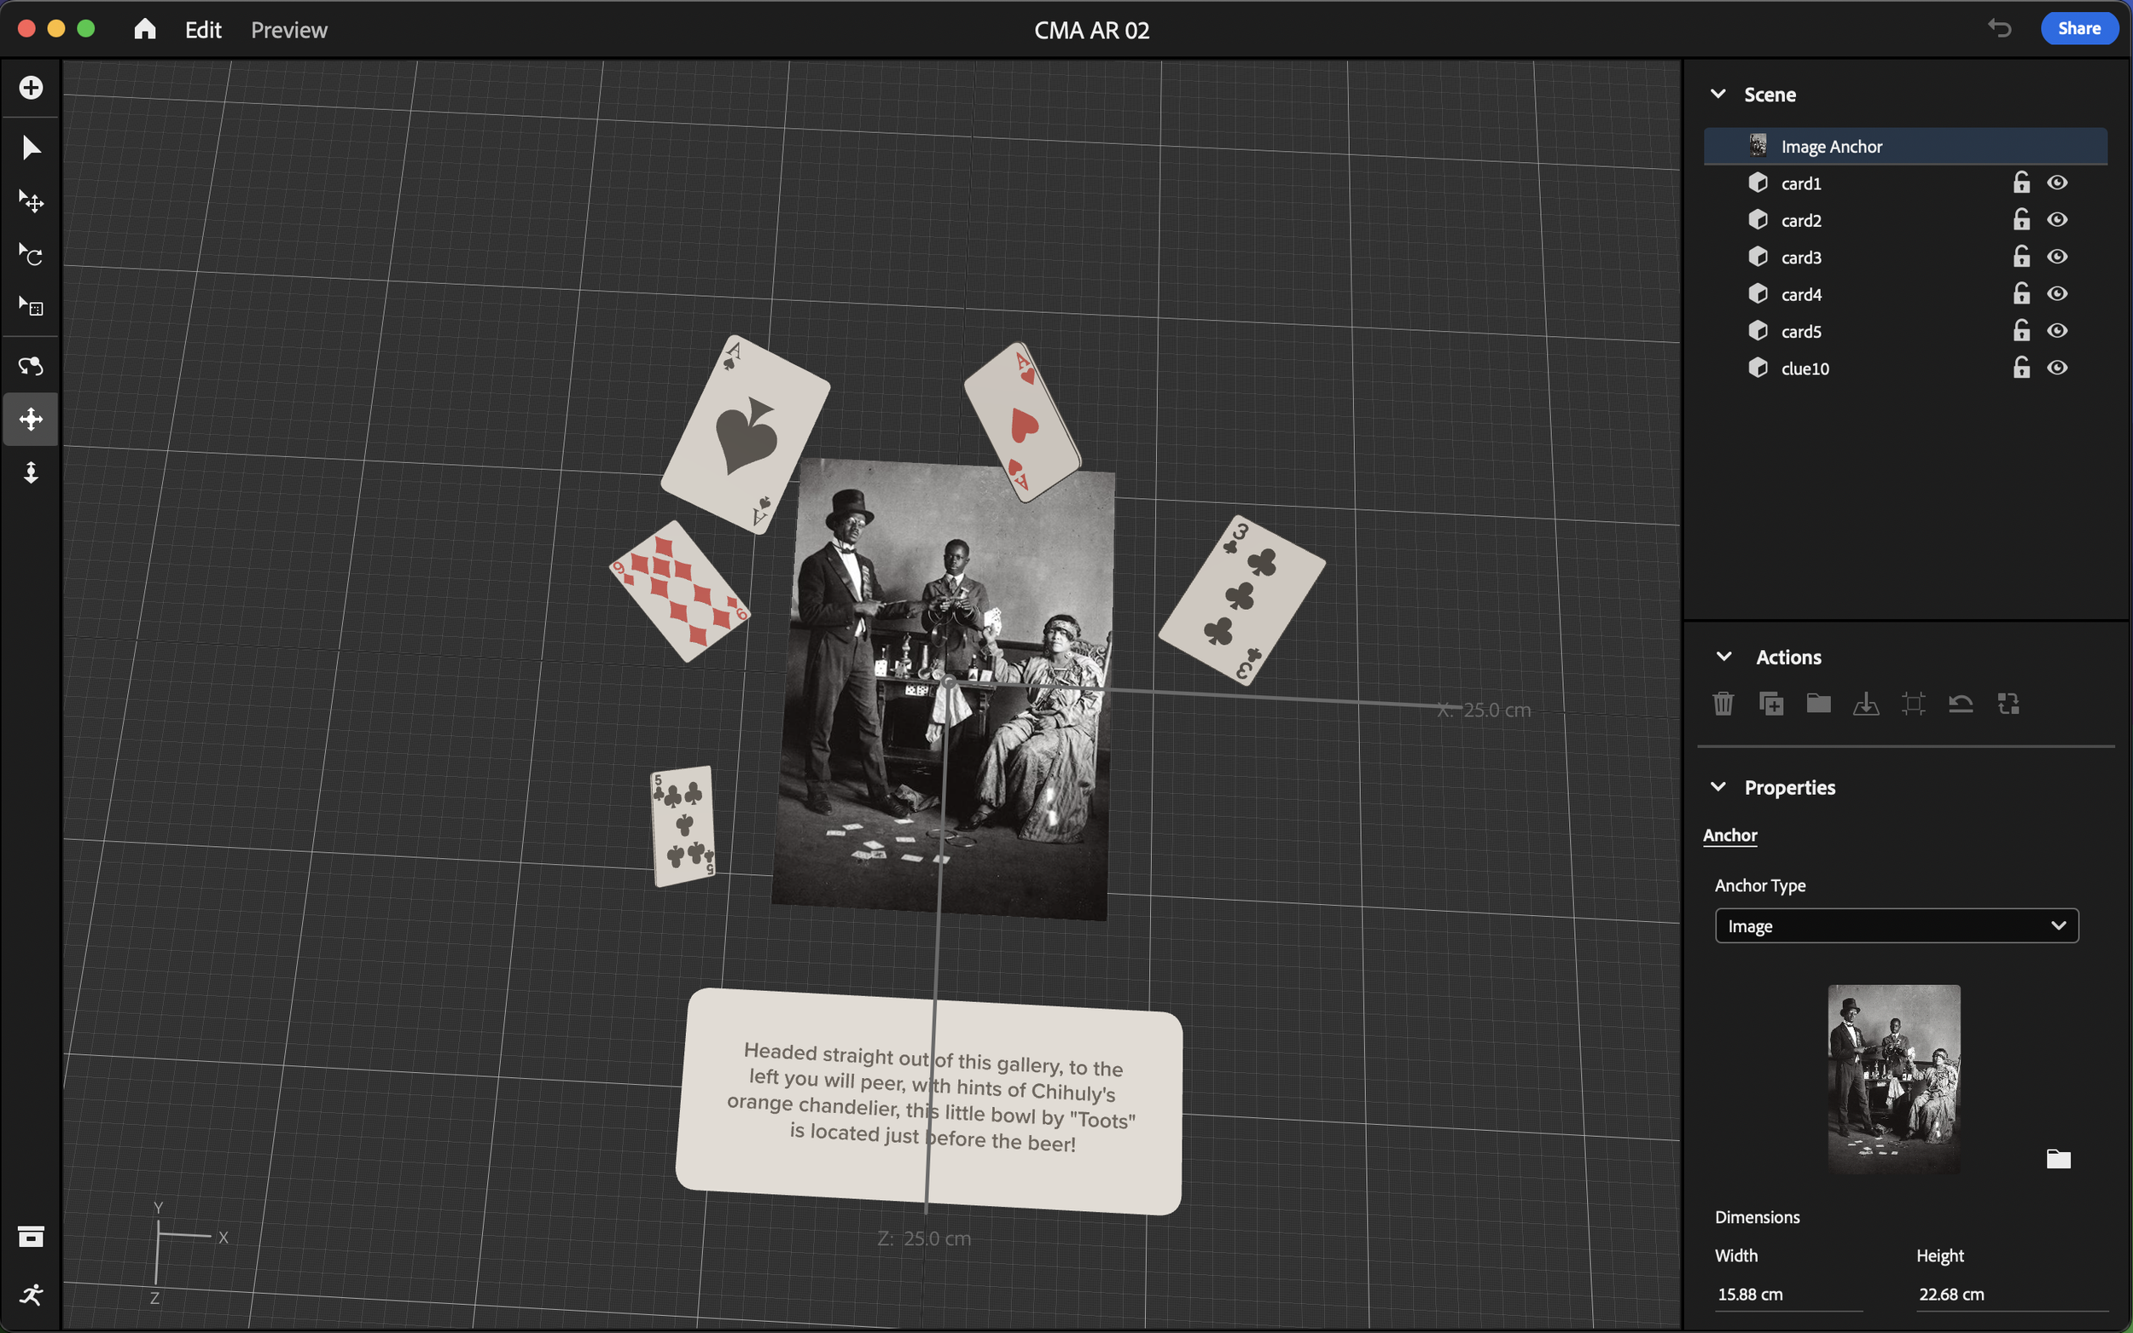Pick the Select and Scale tool
The height and width of the screenshot is (1333, 2133).
tap(31, 307)
